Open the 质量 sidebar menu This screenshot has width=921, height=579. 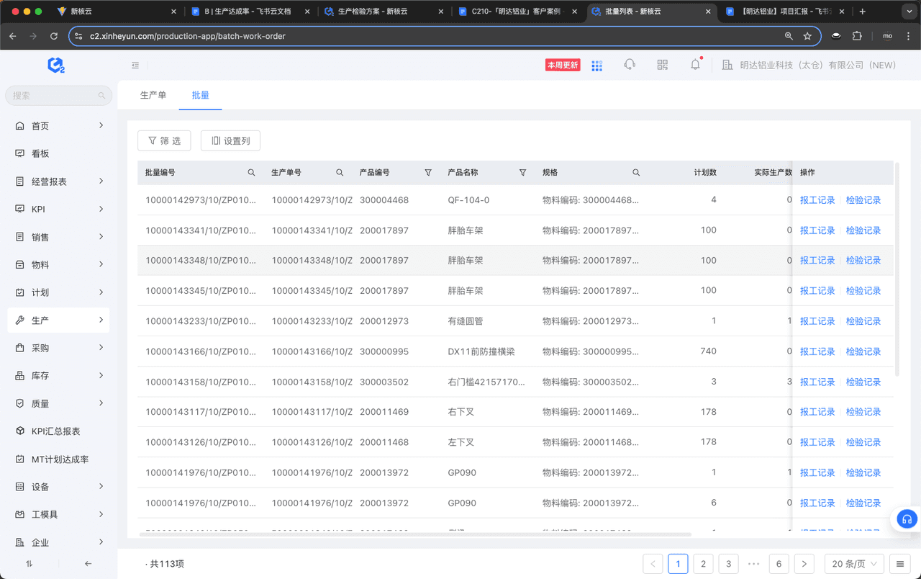point(58,403)
